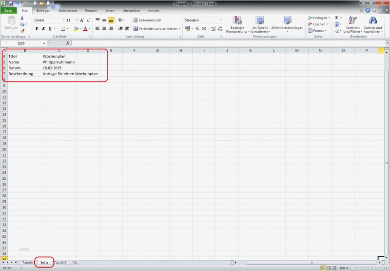Image resolution: width=390 pixels, height=271 pixels.
Task: Switch to Überprüfen ribbon tab
Action: click(131, 11)
